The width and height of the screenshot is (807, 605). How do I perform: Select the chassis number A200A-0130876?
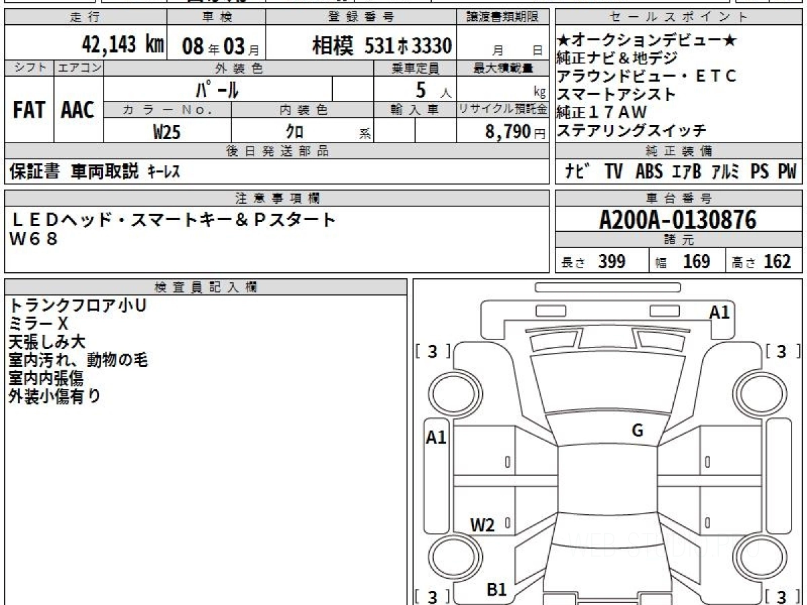point(678,219)
